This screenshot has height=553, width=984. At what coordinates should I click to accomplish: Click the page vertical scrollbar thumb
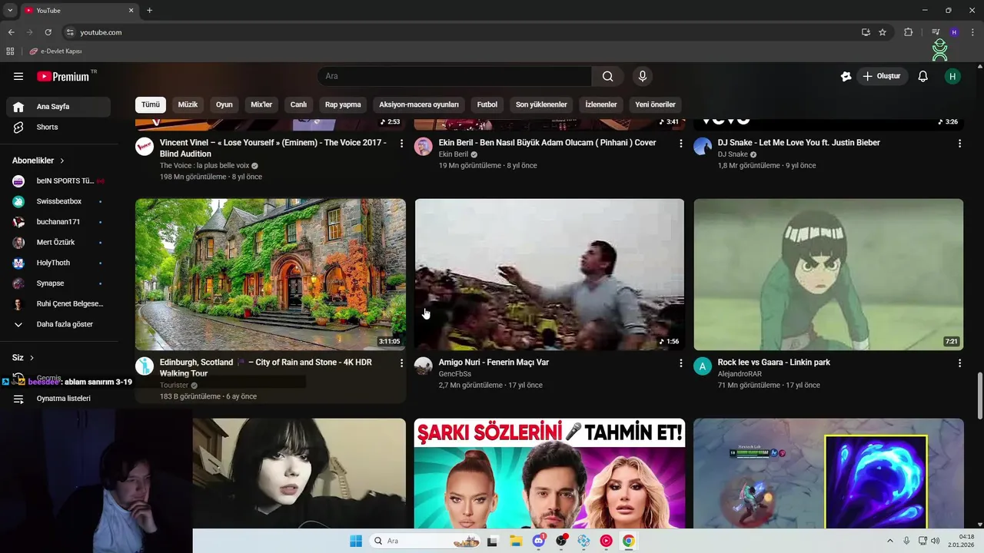point(979,396)
